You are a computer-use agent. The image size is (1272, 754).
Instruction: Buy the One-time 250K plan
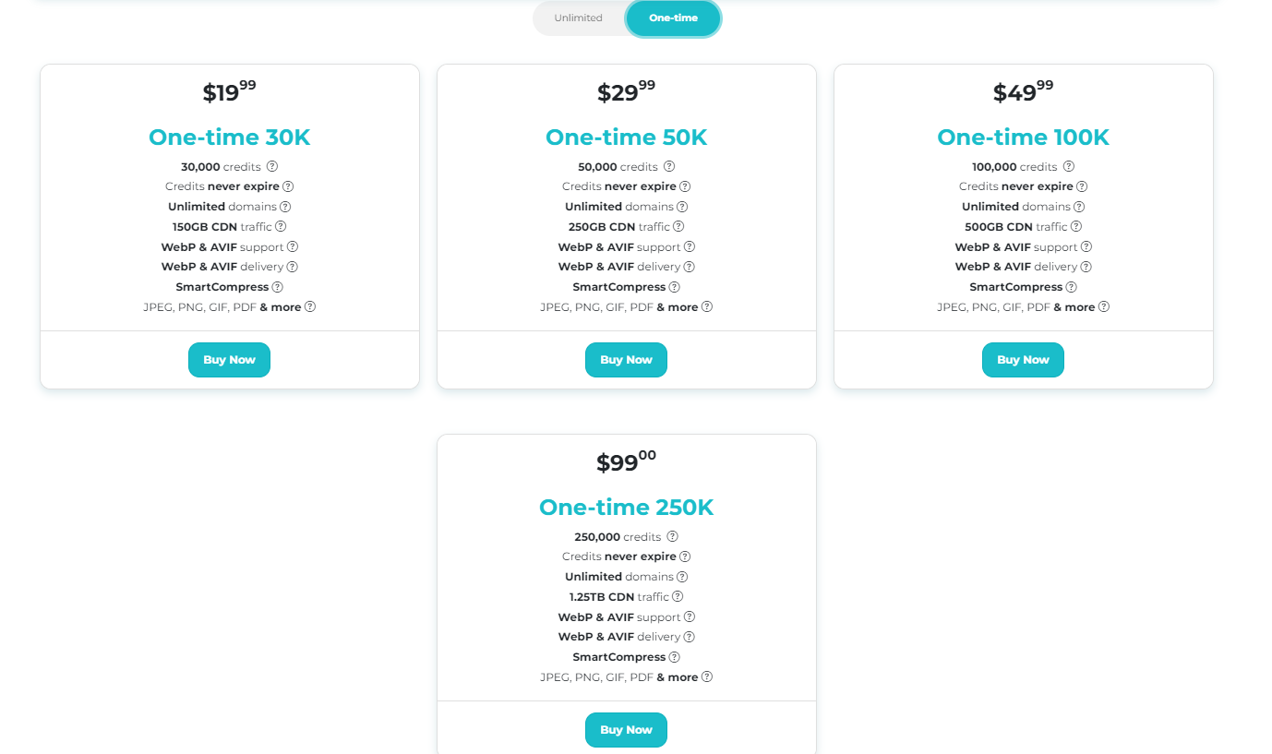(x=626, y=730)
